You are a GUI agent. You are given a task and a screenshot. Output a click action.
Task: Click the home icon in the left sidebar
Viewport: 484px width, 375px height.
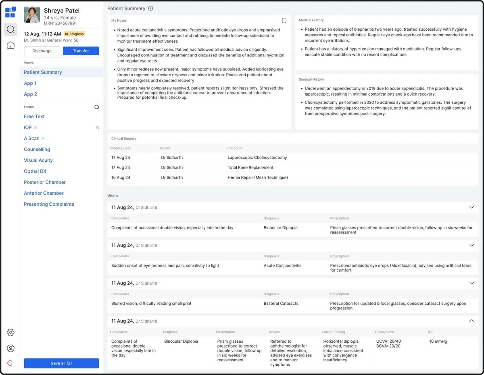click(x=10, y=45)
